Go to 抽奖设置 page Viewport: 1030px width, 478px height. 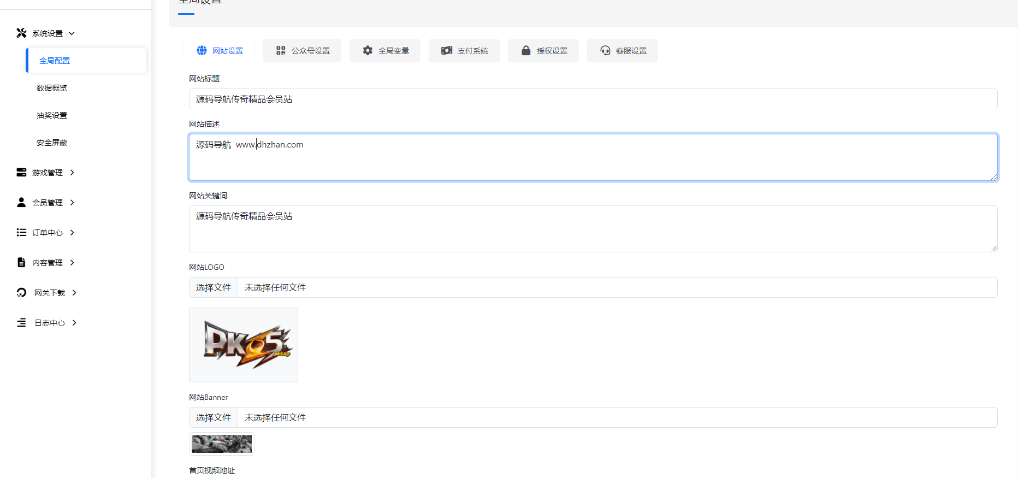(52, 115)
